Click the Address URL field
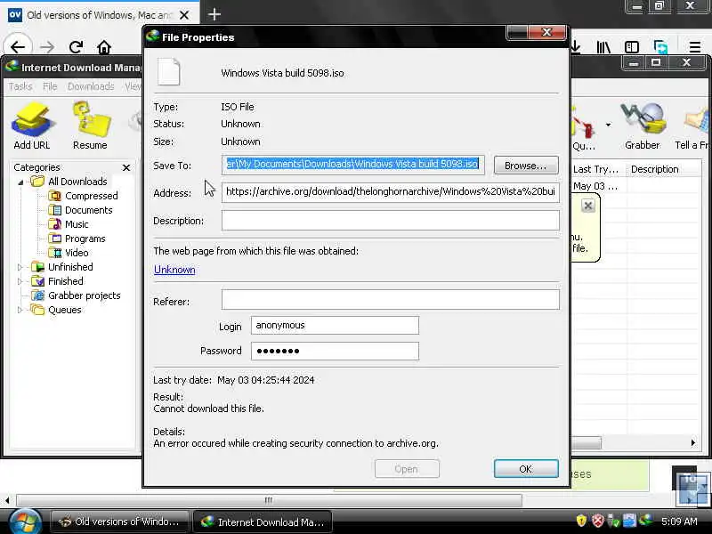Screen dimensions: 712x534 click(390, 191)
